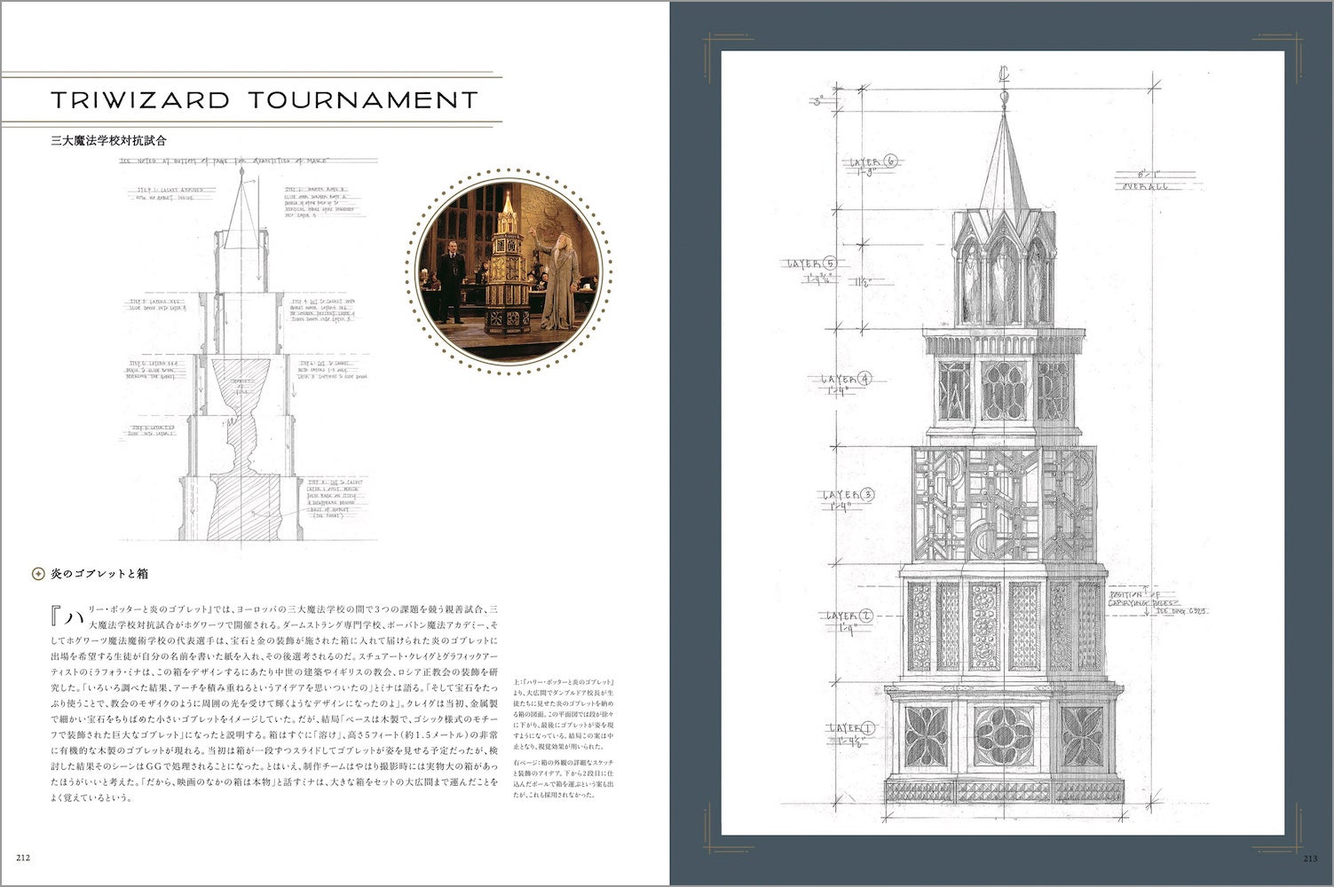Click the LAYER 3 label on the drawing

pos(849,496)
